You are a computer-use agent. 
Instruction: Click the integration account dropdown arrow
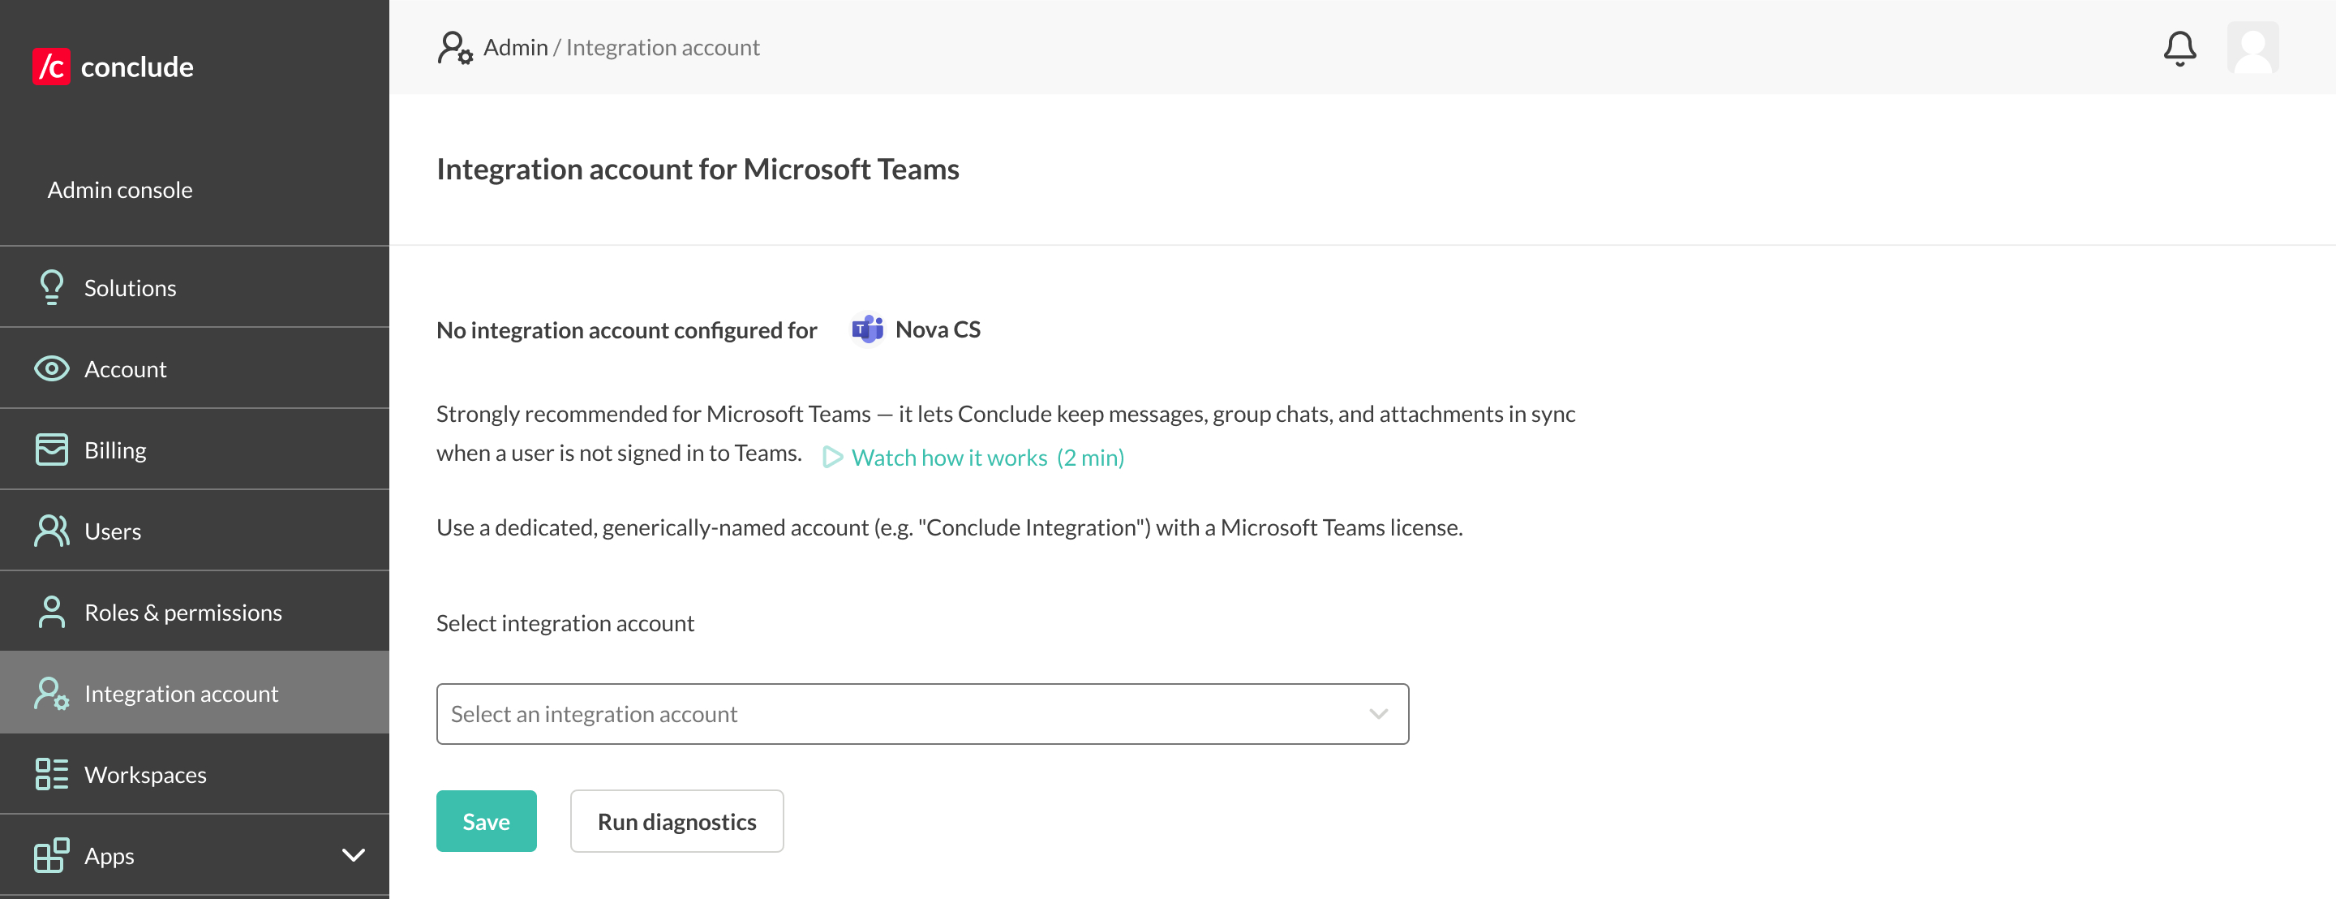(1378, 714)
